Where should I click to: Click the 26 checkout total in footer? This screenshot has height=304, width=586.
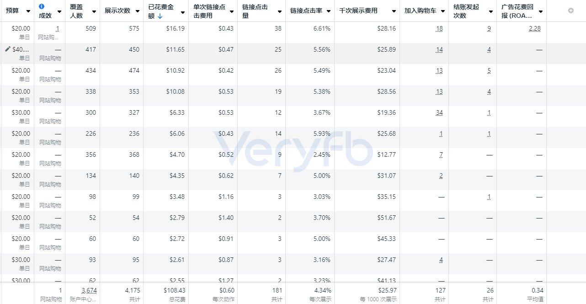point(490,290)
